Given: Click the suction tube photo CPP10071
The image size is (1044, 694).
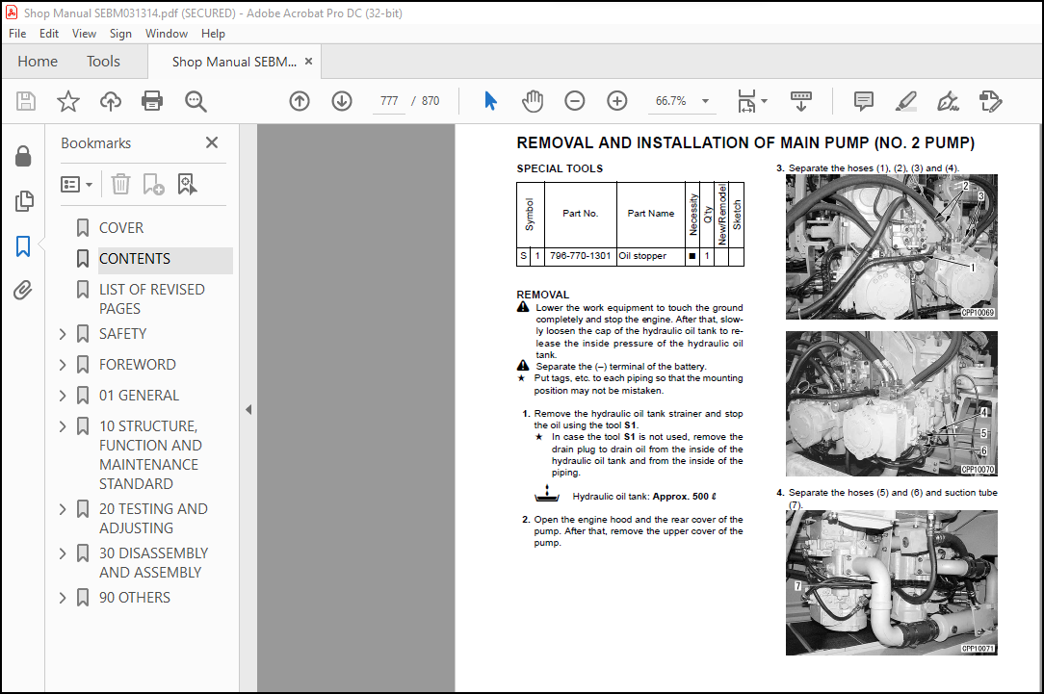Looking at the screenshot, I should coord(892,583).
